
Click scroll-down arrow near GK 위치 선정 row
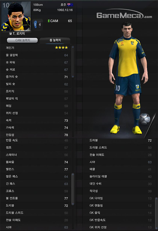coord(156,228)
